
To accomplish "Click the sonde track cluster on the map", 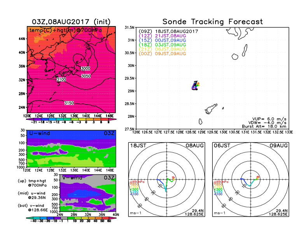I will click(196, 86).
